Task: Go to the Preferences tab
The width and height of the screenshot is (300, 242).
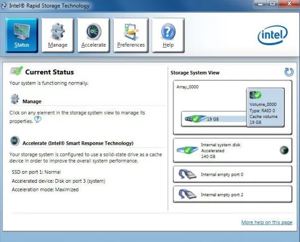Action: pyautogui.click(x=131, y=35)
